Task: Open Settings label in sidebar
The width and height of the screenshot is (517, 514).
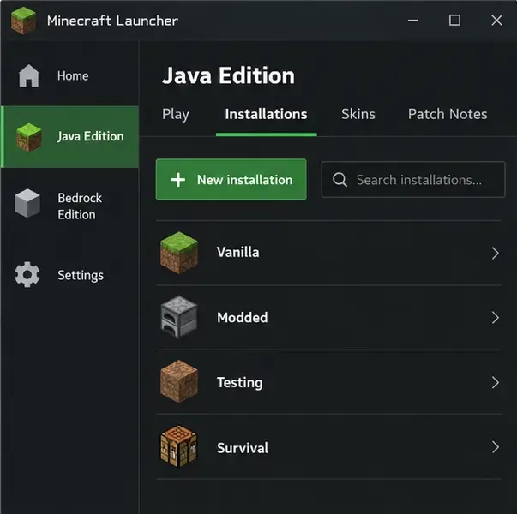Action: (81, 276)
